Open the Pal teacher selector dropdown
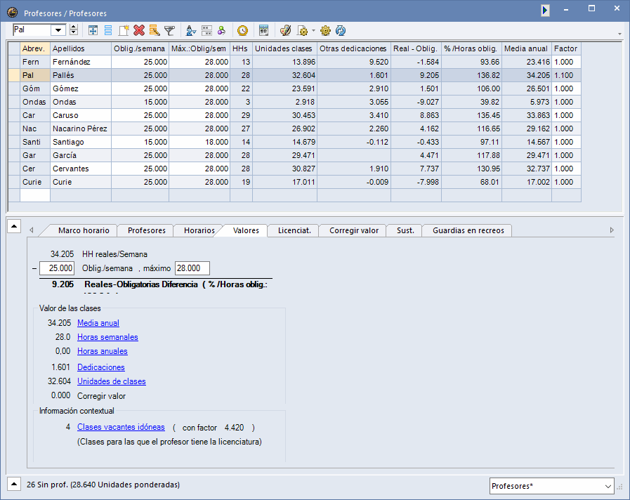Screen dimensions: 630x500 point(58,30)
